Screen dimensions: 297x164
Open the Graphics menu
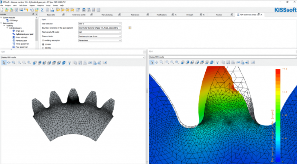pos(41,6)
